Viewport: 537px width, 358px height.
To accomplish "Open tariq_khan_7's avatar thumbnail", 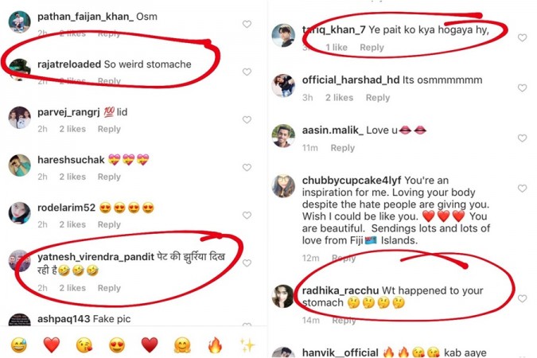I will click(x=283, y=35).
